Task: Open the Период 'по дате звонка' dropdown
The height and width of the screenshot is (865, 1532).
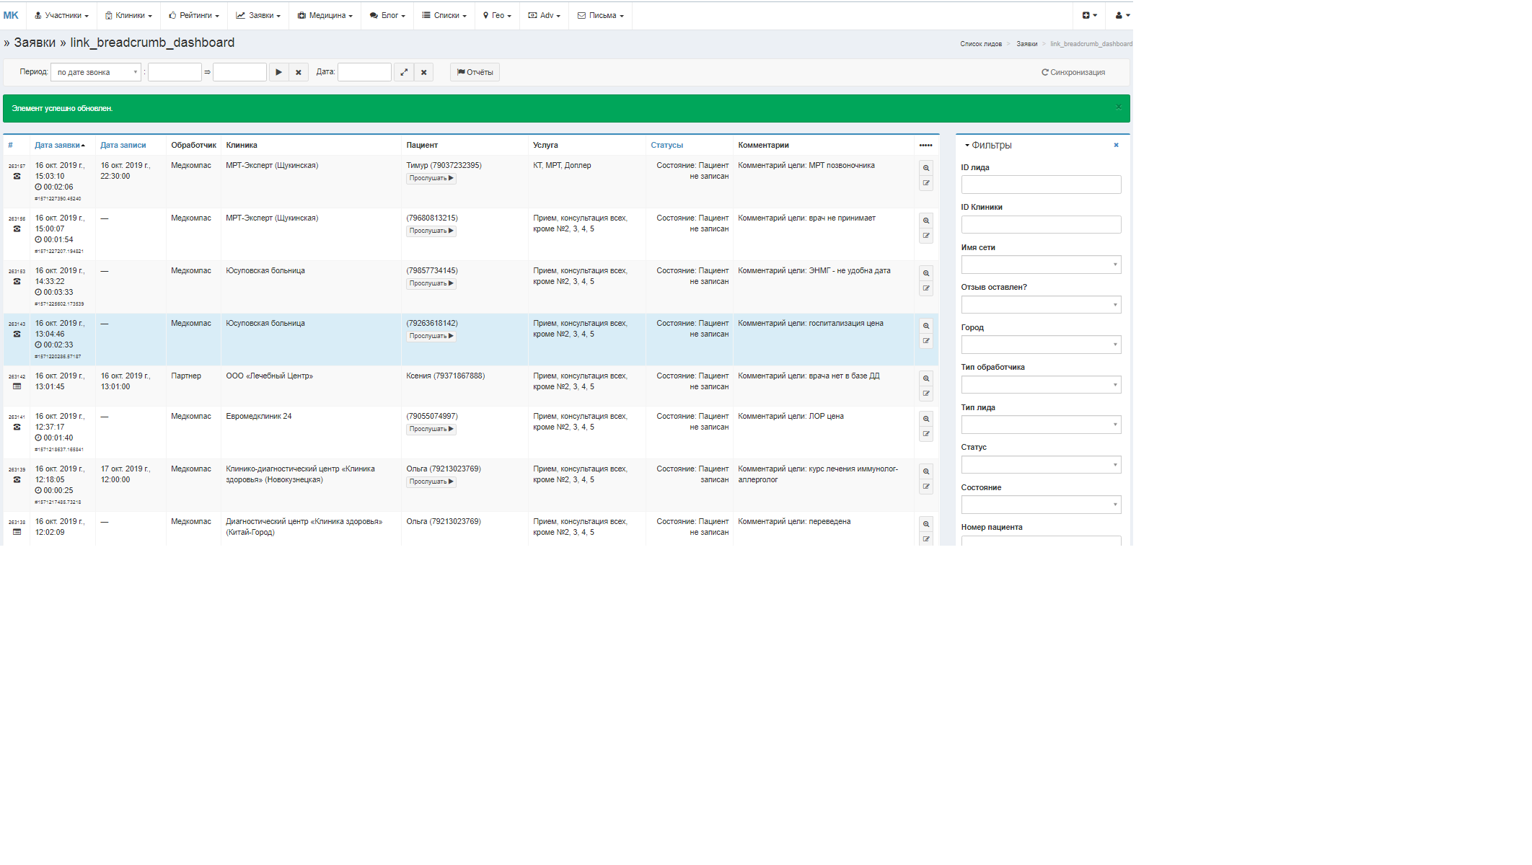Action: tap(96, 72)
